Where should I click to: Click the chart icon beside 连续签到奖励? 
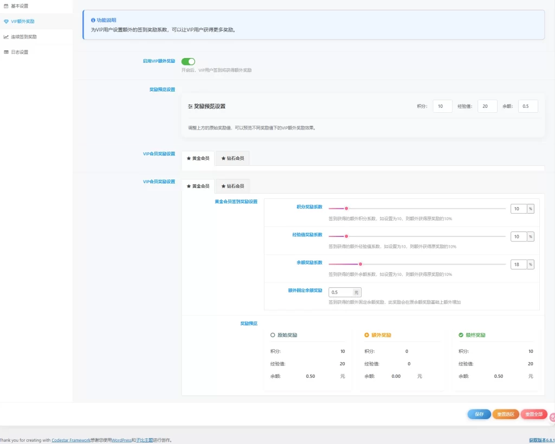(6, 37)
